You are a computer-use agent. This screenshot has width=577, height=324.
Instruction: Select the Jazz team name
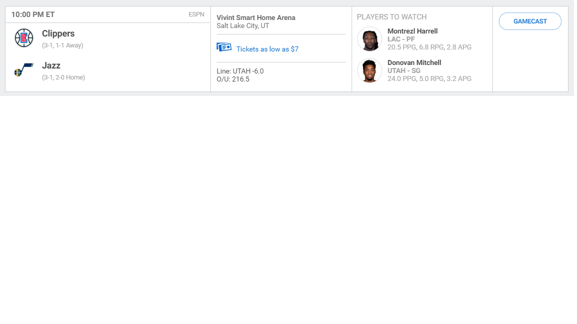[51, 65]
